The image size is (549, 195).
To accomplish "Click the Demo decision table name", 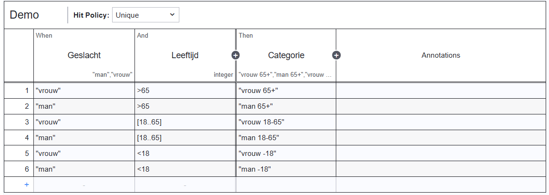I will point(24,15).
